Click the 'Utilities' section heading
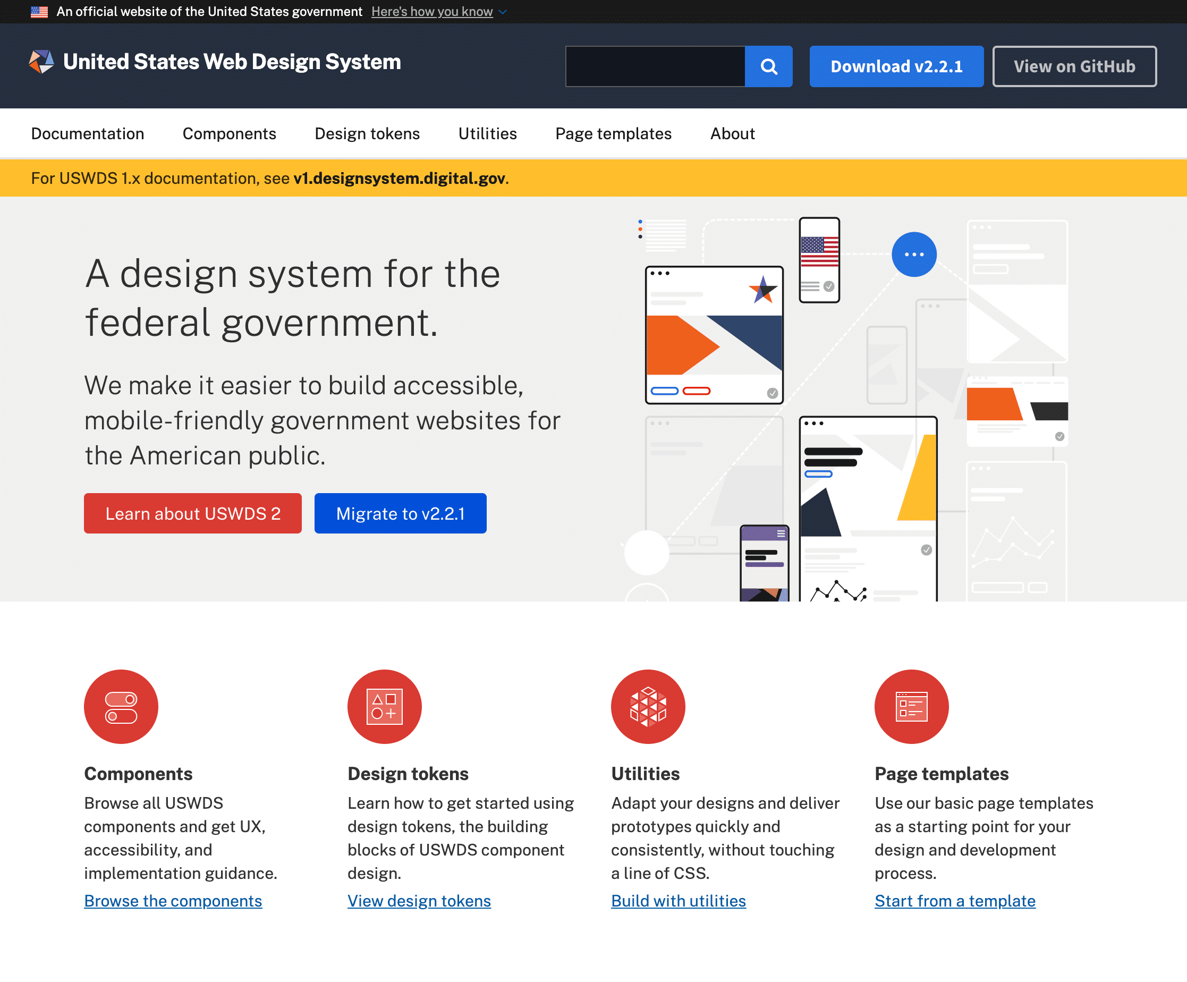This screenshot has height=982, width=1187. pos(646,773)
